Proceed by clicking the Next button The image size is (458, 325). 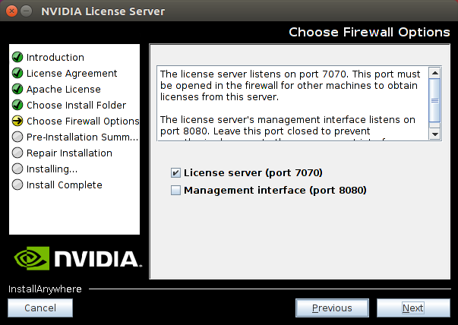tap(412, 308)
